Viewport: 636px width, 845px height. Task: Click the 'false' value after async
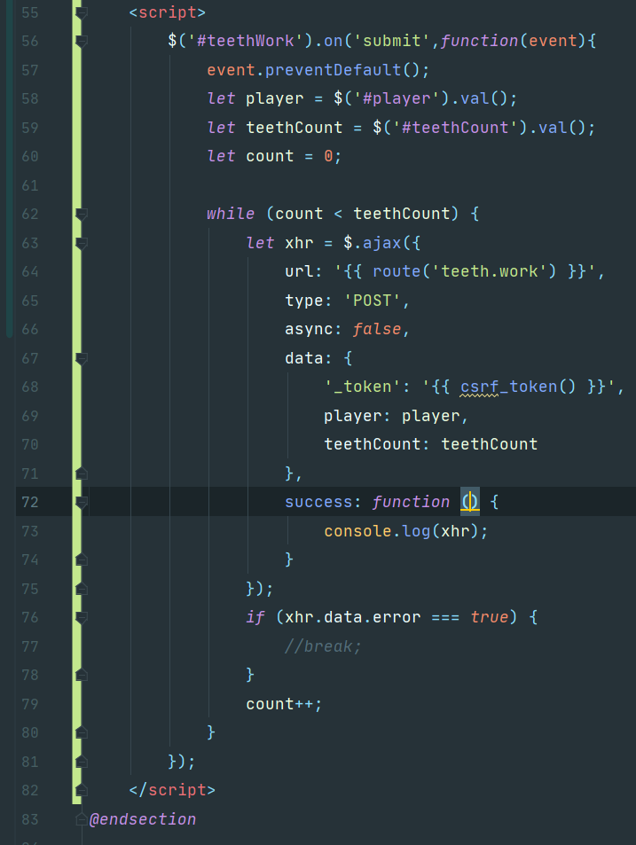tap(377, 329)
